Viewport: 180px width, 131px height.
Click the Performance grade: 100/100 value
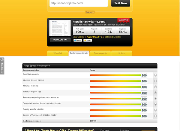point(93,121)
